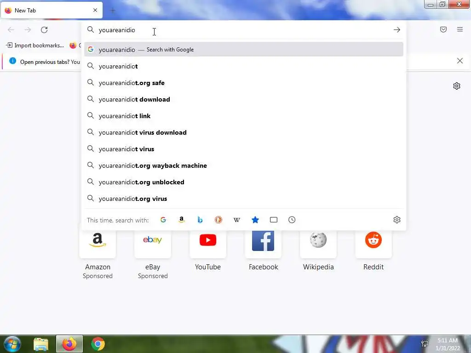Click the address bar text field
Screen dimensions: 471x353
(x=243, y=30)
